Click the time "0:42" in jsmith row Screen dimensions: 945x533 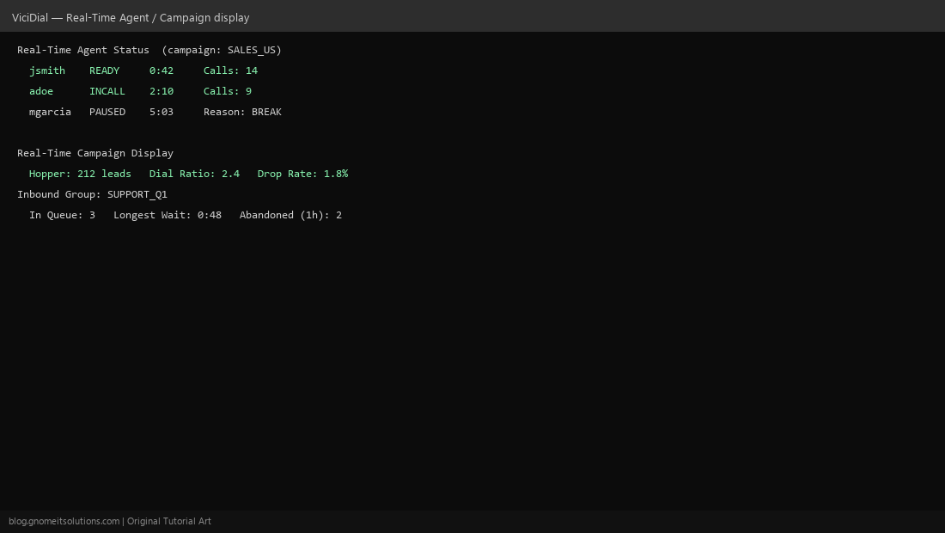pyautogui.click(x=162, y=70)
